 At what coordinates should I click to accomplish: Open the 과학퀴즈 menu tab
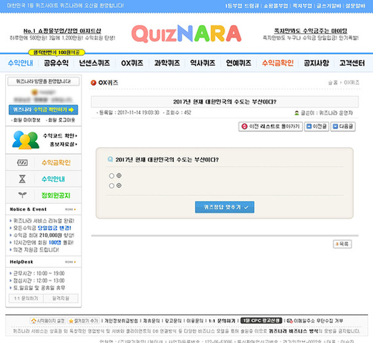pyautogui.click(x=167, y=63)
